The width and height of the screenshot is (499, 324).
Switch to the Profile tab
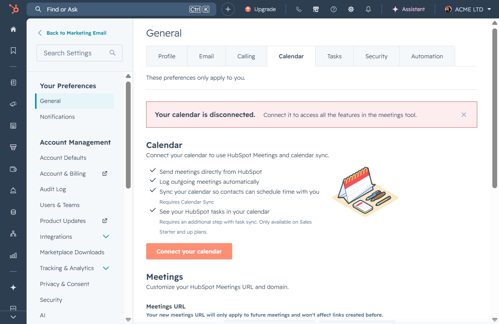pyautogui.click(x=167, y=56)
